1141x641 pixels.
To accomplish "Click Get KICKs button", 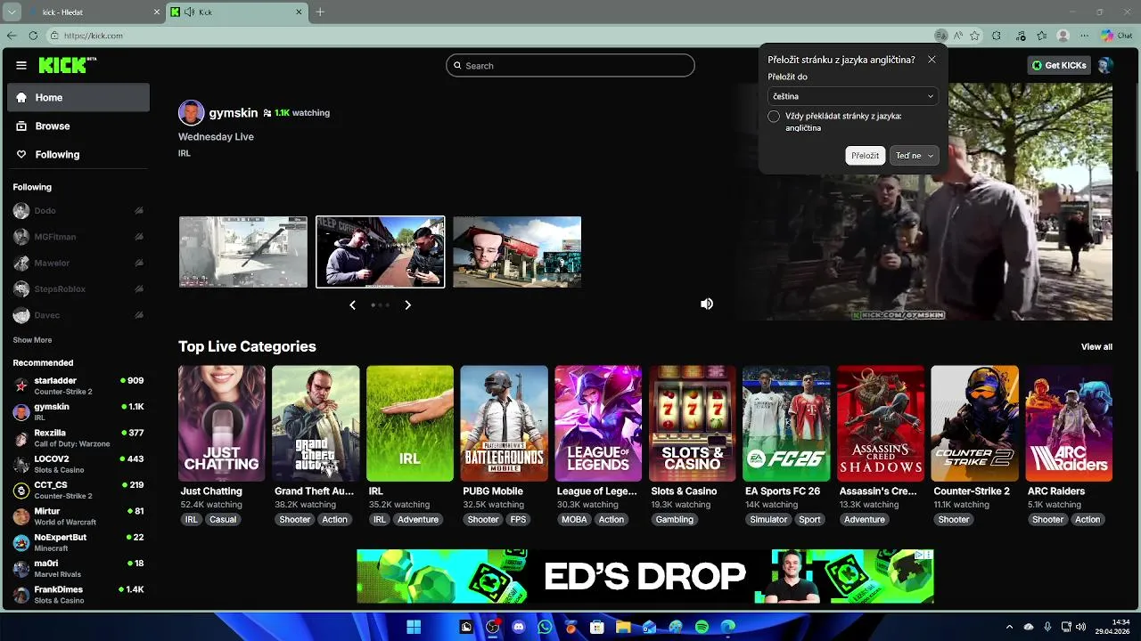I will (1060, 65).
